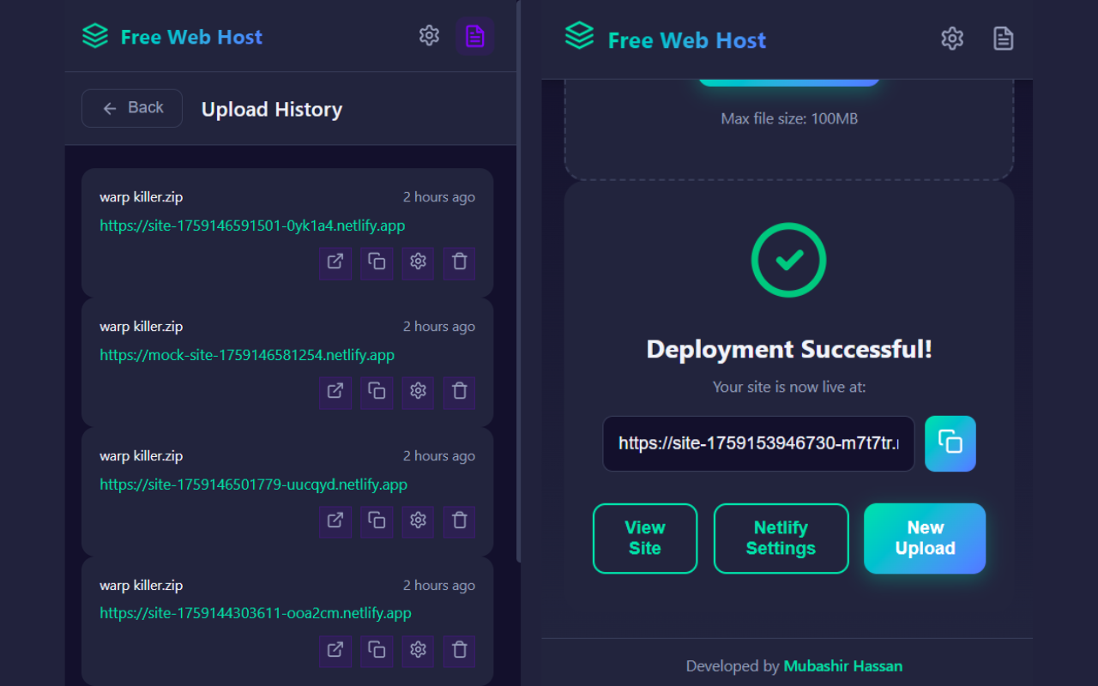Click 'warp killer.zip' name above 0yk1a4 link
This screenshot has width=1098, height=686.
point(141,197)
